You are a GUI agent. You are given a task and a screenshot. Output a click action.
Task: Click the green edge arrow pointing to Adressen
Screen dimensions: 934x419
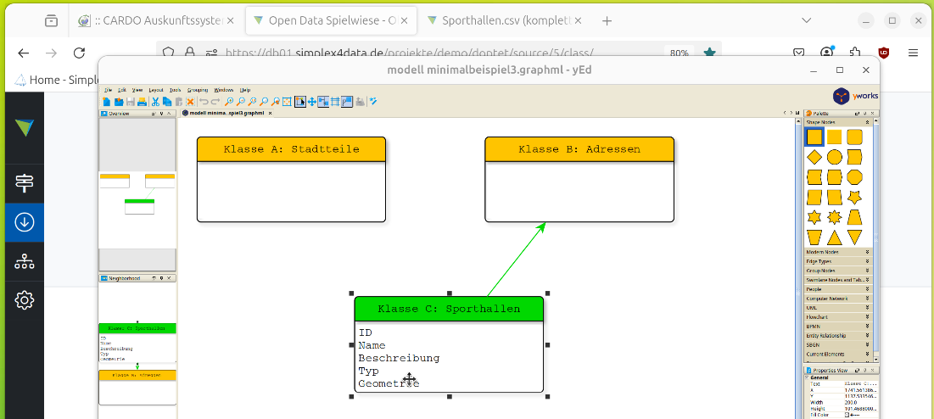click(517, 260)
